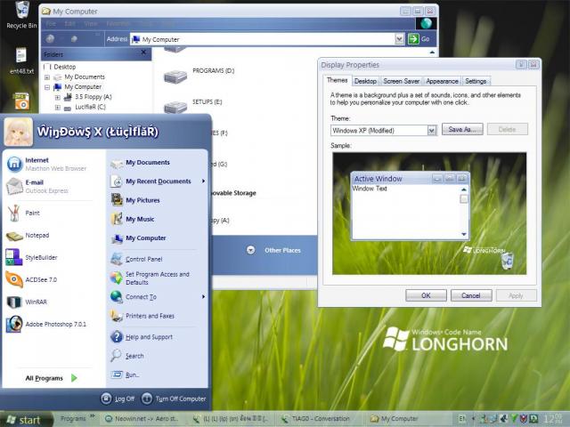Open Set Program Access and Defaults
The image size is (570, 427).
(x=151, y=278)
